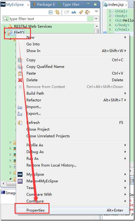
Task: Open the Compare With submenu
Action: tap(73, 195)
